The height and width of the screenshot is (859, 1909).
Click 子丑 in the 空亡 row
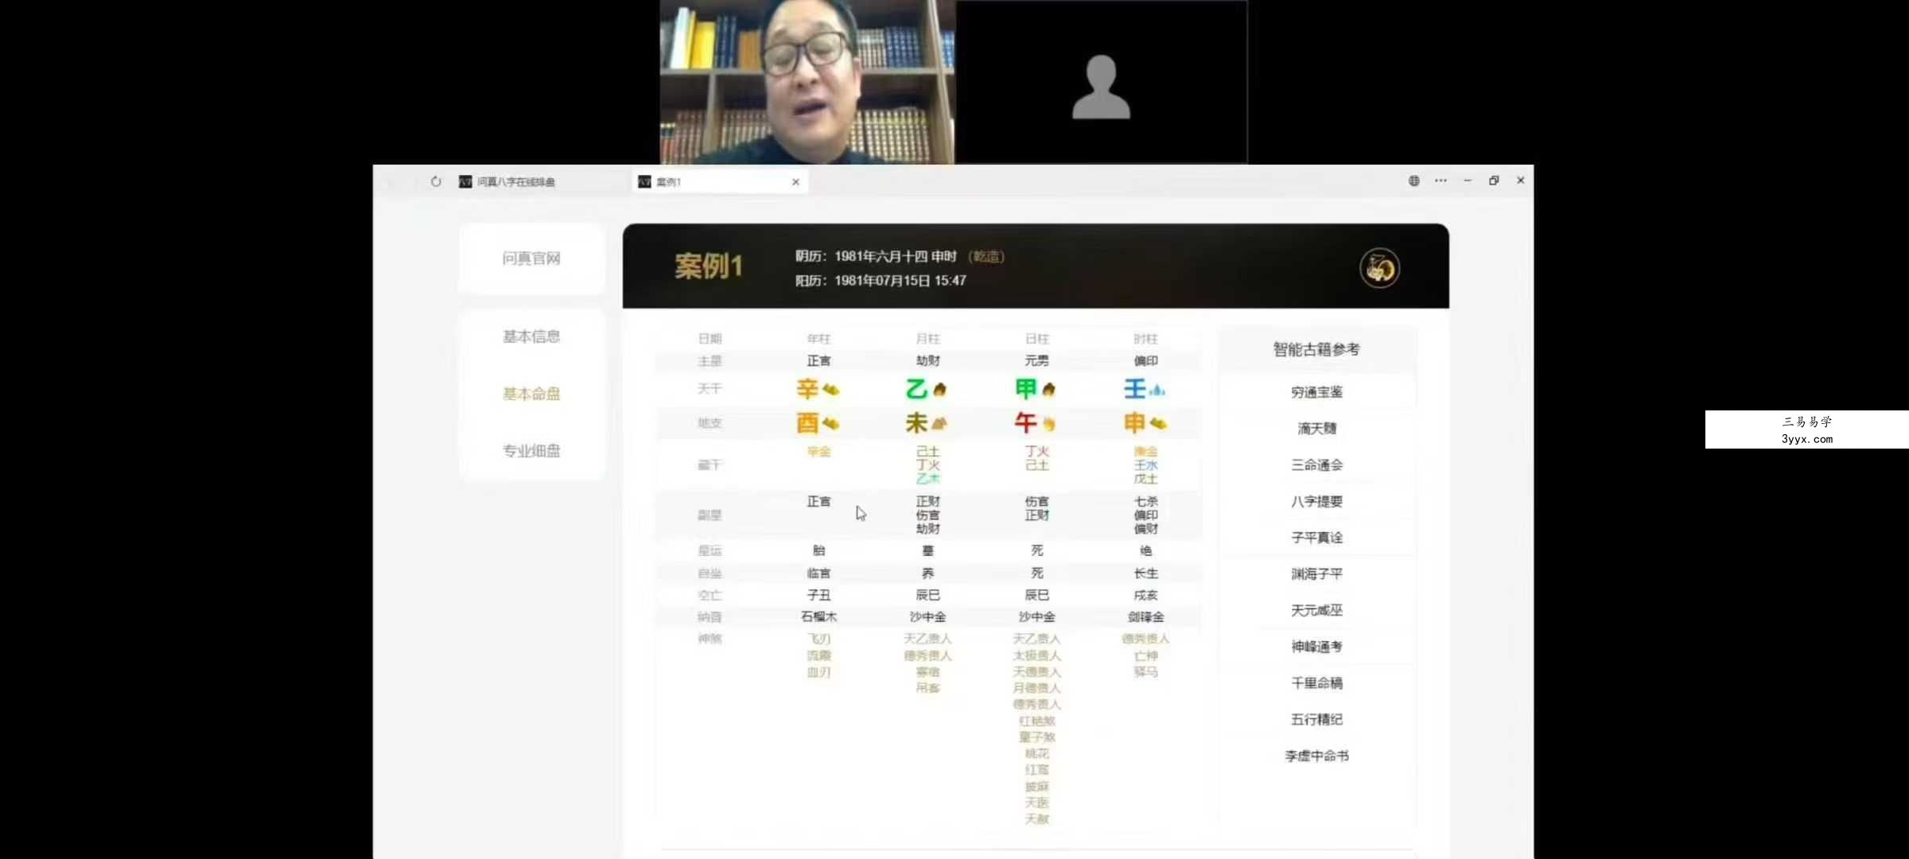click(818, 595)
